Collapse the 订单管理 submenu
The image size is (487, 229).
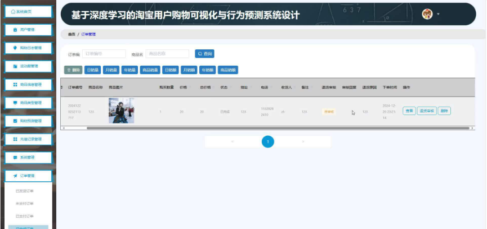click(x=28, y=176)
